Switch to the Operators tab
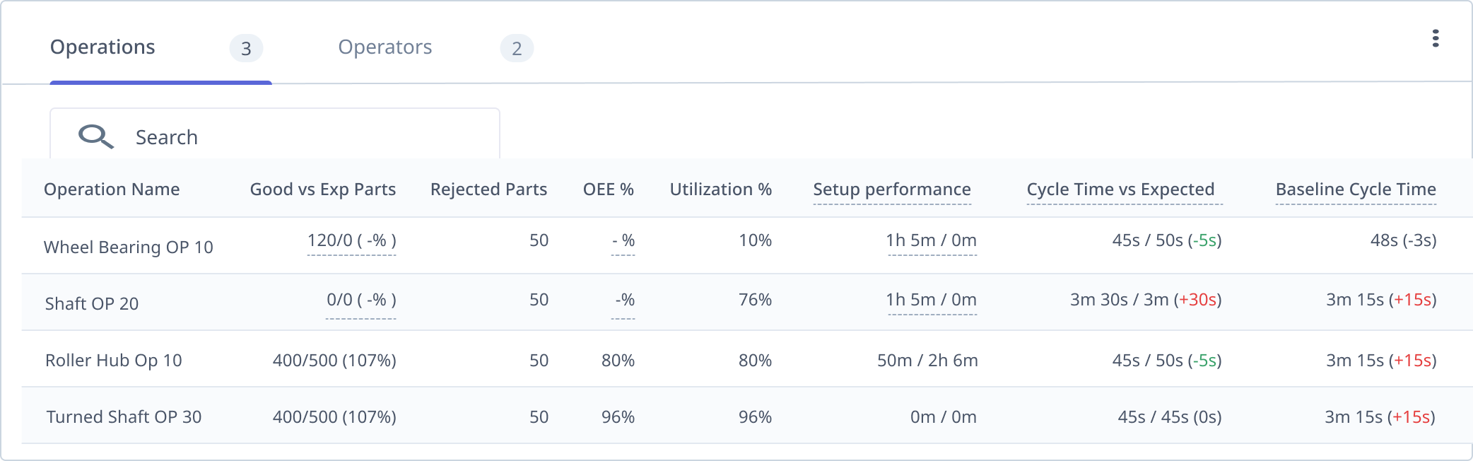 click(385, 47)
